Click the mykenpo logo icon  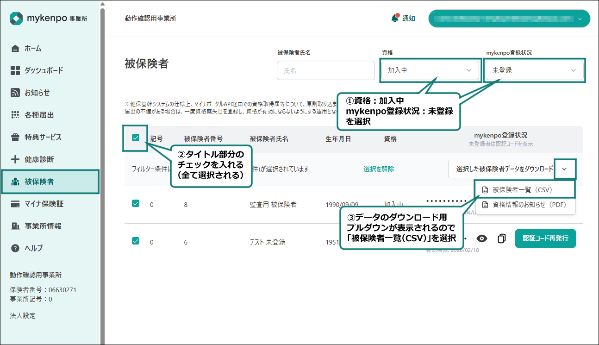coord(16,19)
